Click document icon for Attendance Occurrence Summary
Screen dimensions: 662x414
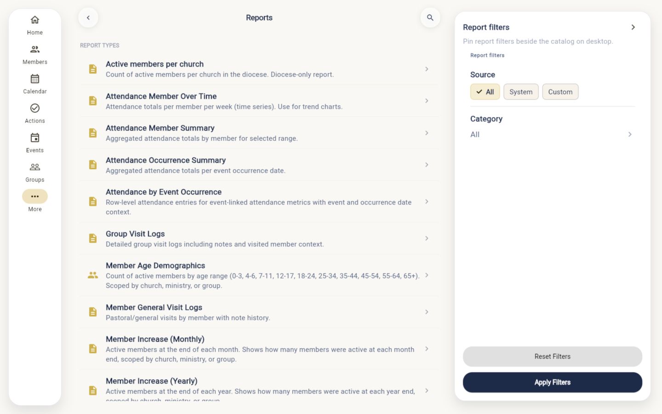click(93, 165)
